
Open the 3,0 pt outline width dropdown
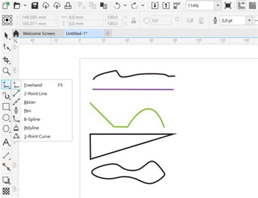[x=249, y=20]
